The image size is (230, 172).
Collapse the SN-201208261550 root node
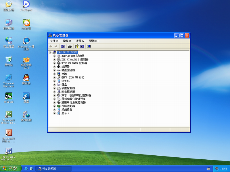tap(50, 52)
